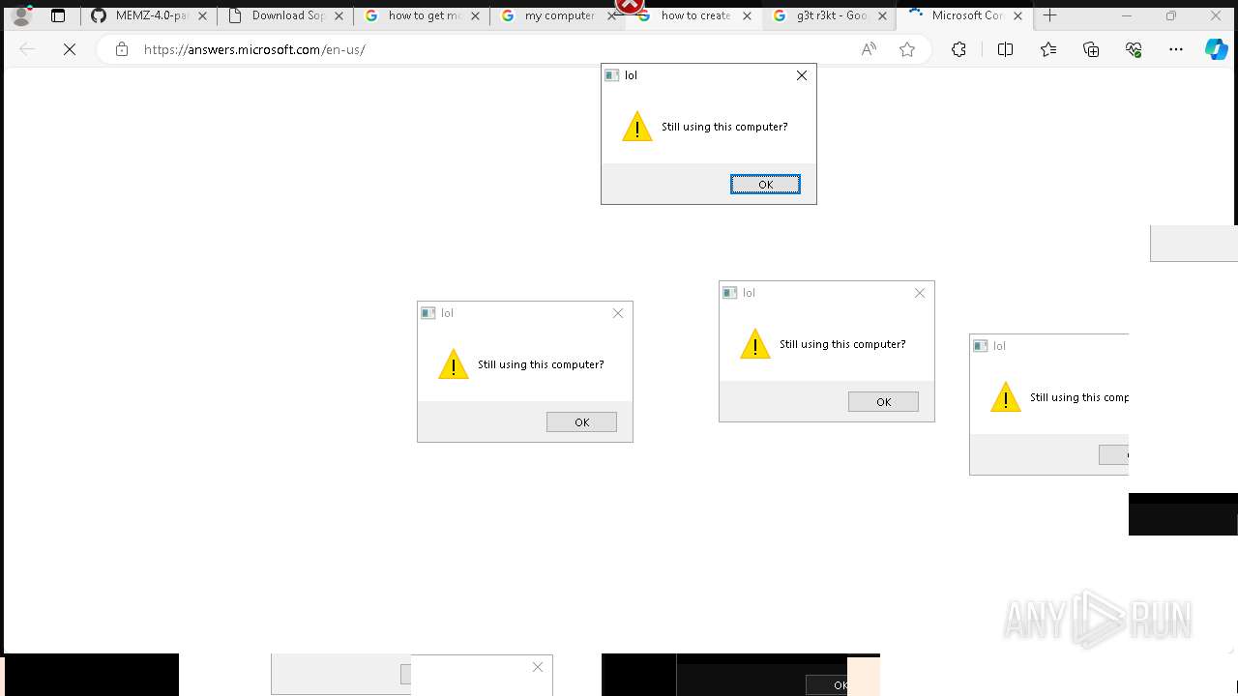Screen dimensions: 1238x696
Task: Switch to the 'how to create' tab
Action: click(x=694, y=15)
